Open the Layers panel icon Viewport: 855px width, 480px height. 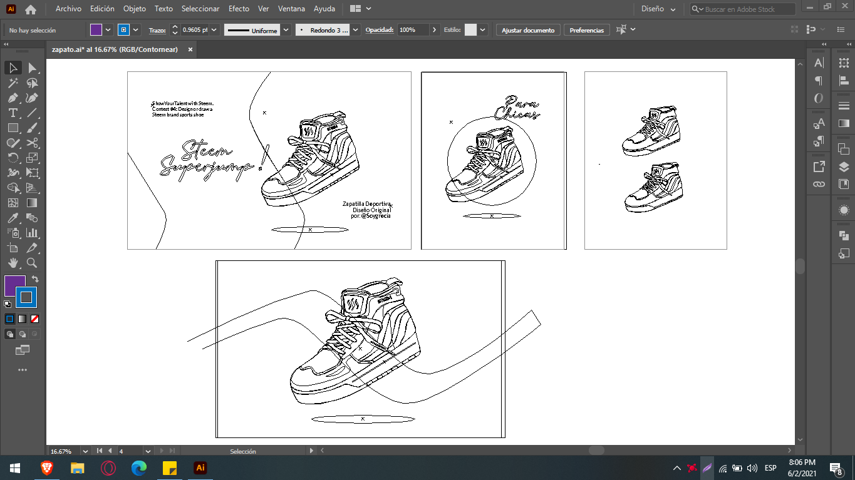tap(844, 166)
